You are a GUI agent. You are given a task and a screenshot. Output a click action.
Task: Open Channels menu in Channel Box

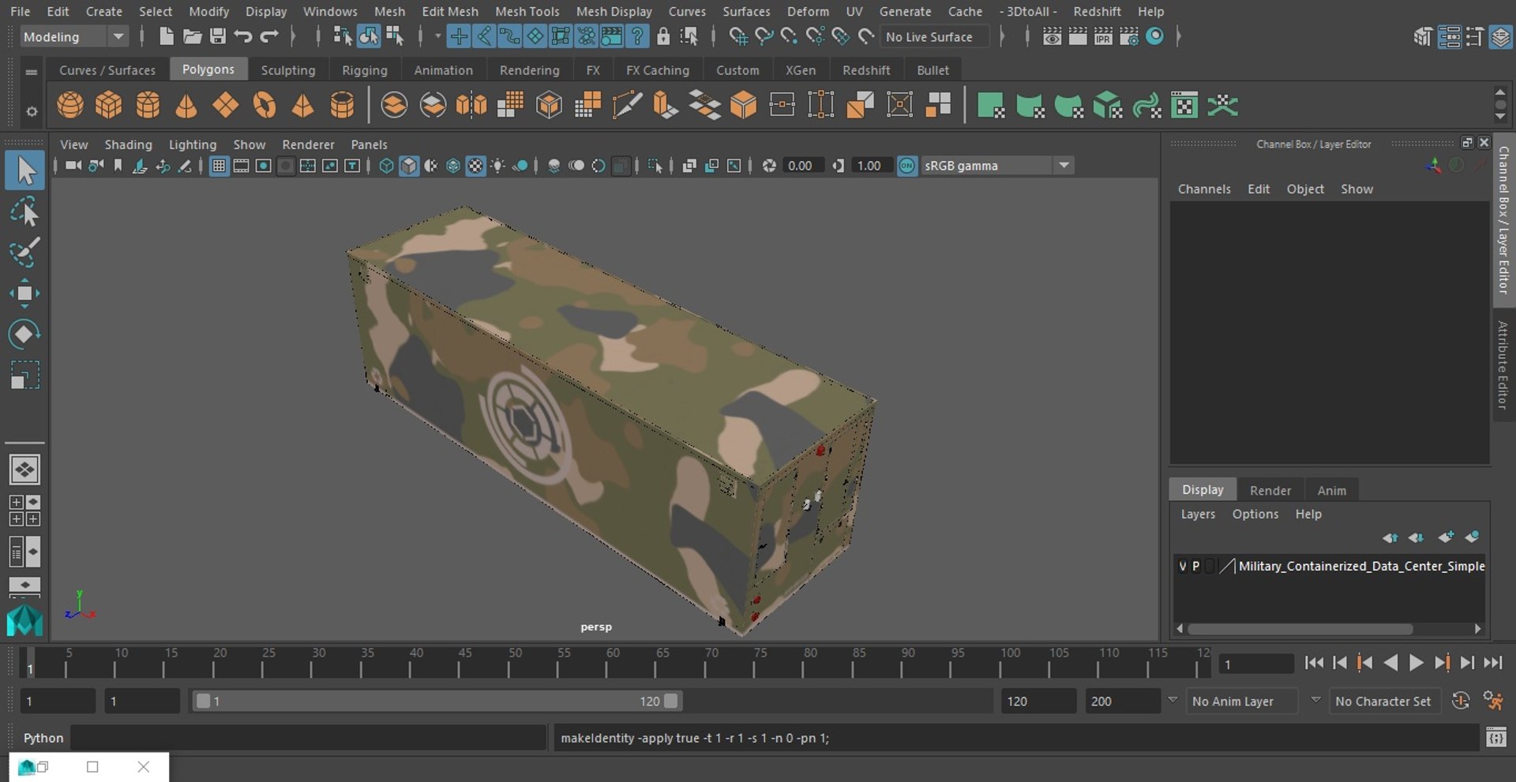click(x=1204, y=189)
